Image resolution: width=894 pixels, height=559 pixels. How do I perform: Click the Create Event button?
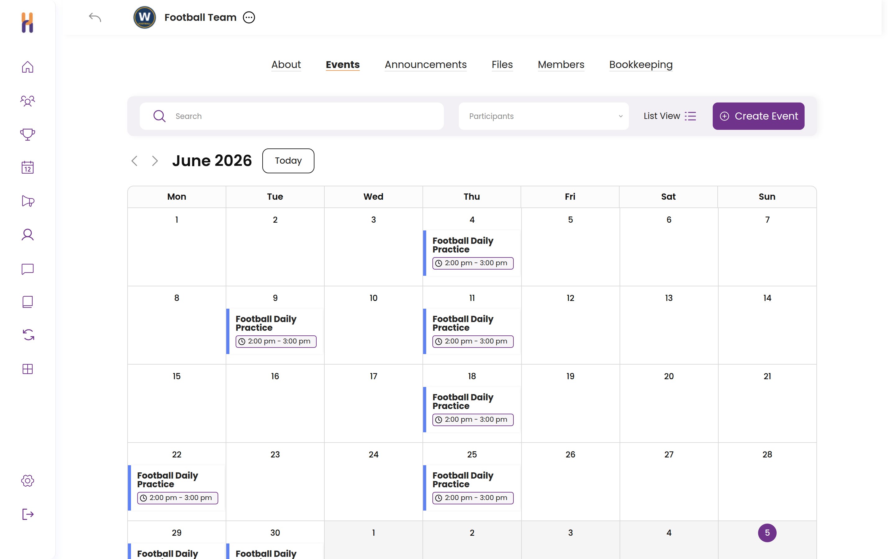coord(758,116)
